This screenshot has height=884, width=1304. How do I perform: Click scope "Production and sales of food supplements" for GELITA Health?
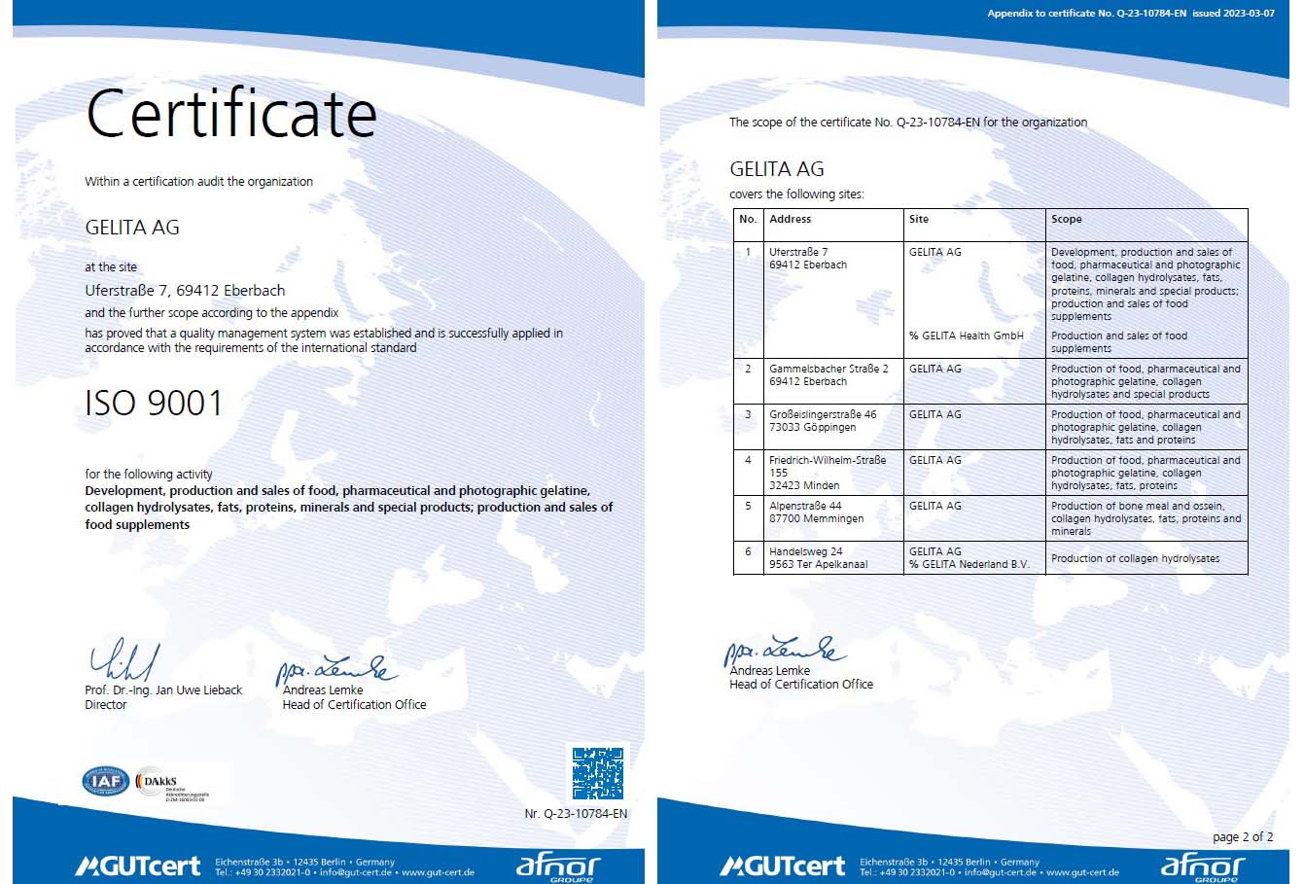[x=1119, y=341]
